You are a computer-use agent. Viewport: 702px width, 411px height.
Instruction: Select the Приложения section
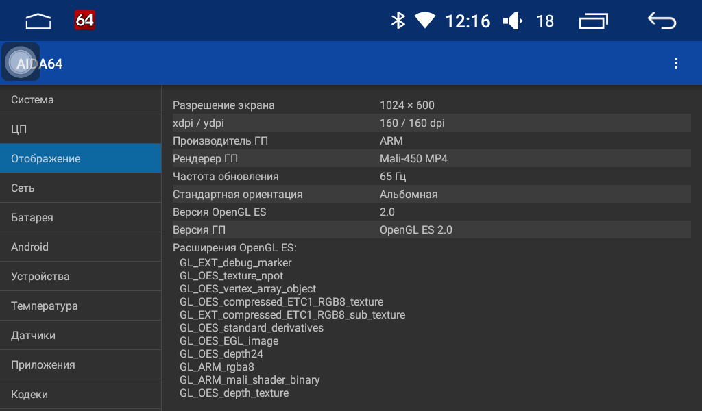point(80,365)
